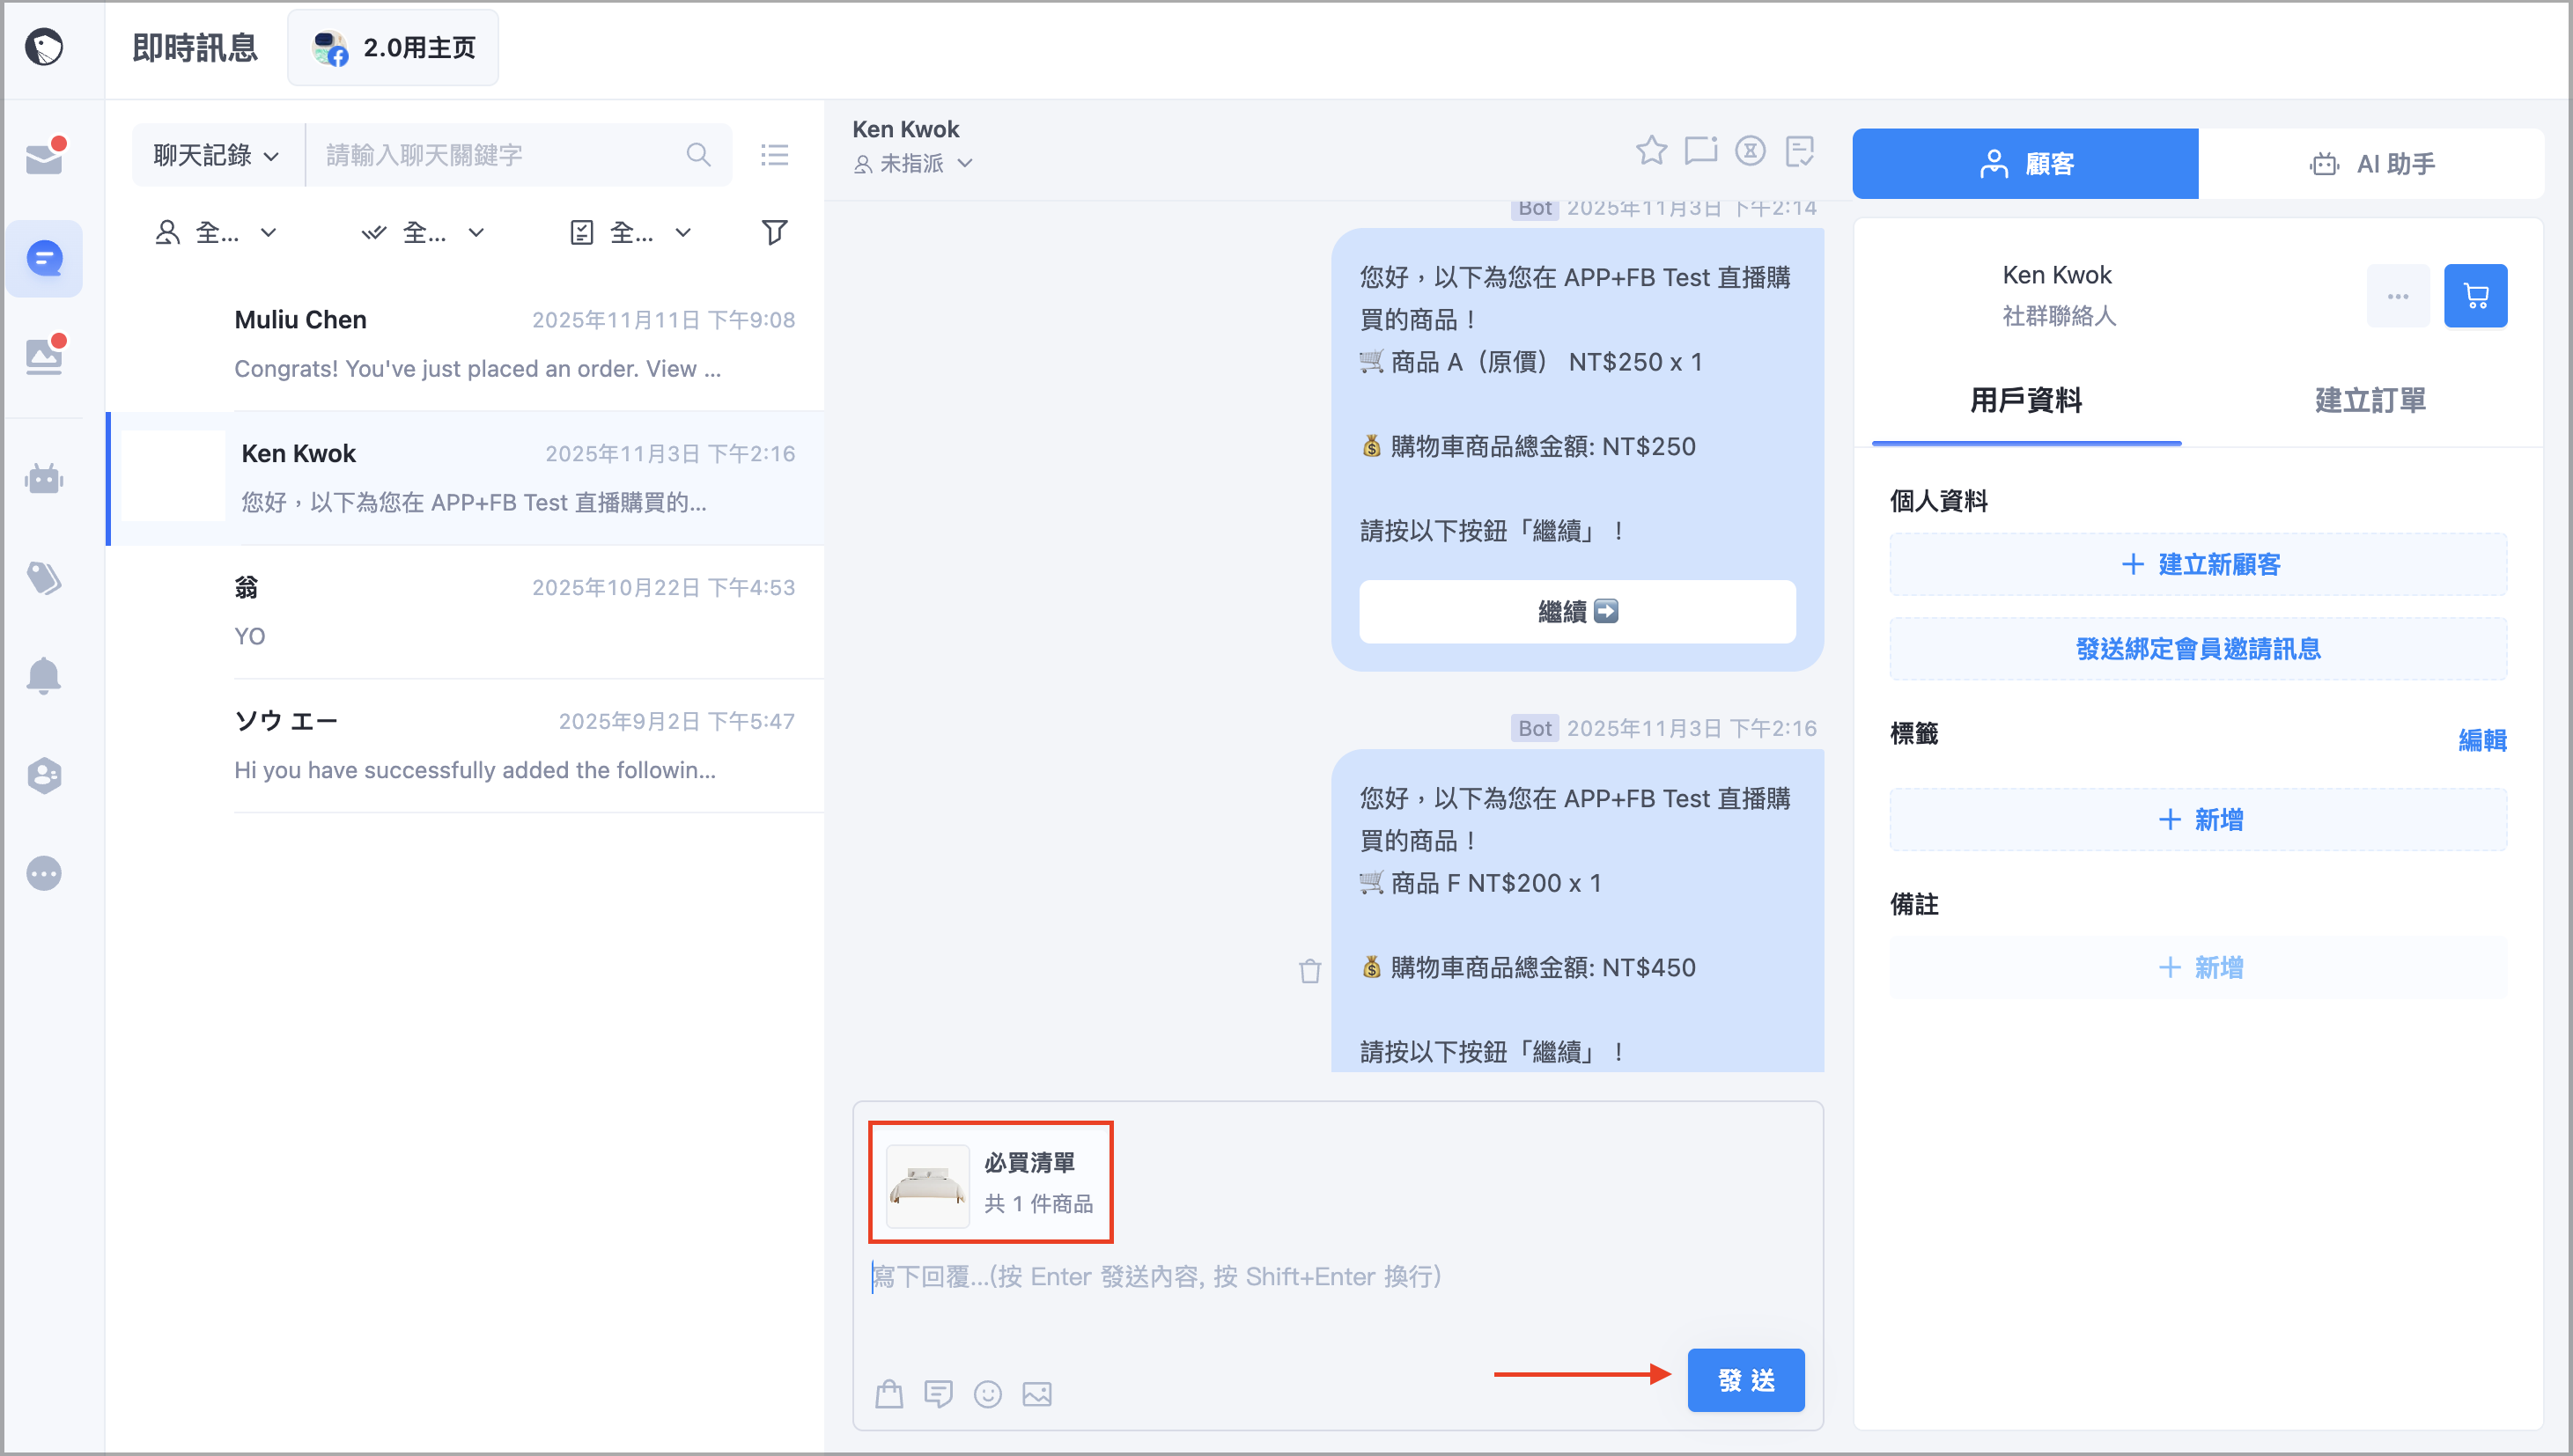This screenshot has height=1456, width=2573.
Task: Open the 未指派 assignment dropdown
Action: 912,163
